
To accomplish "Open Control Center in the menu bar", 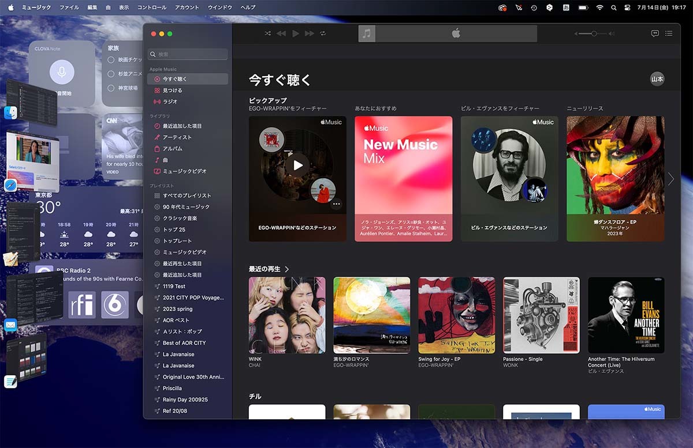I will point(627,7).
